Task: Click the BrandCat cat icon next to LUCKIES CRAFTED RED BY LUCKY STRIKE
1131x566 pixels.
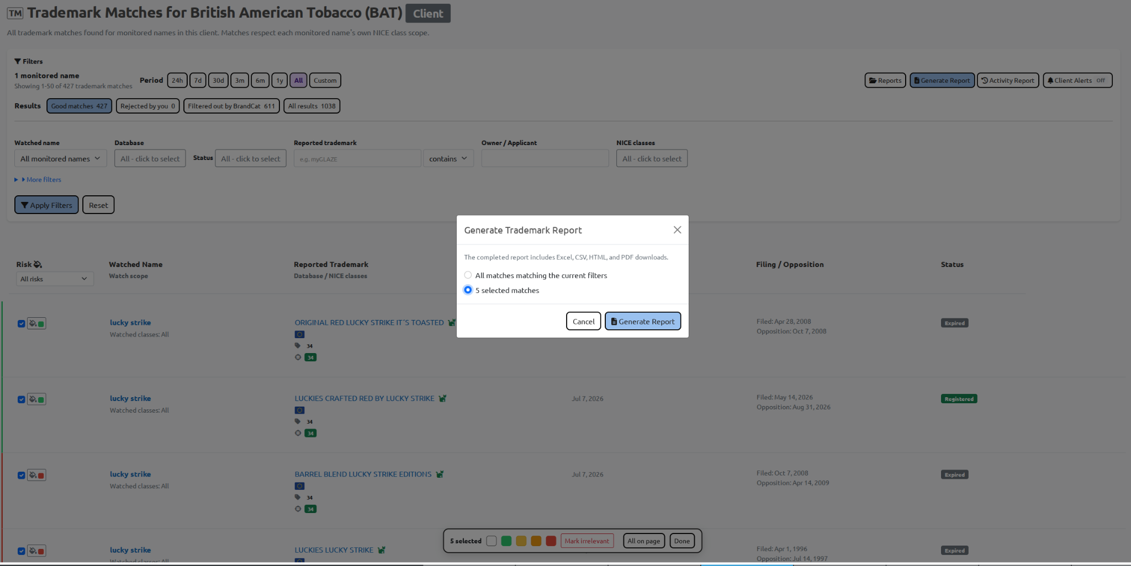Action: 442,398
